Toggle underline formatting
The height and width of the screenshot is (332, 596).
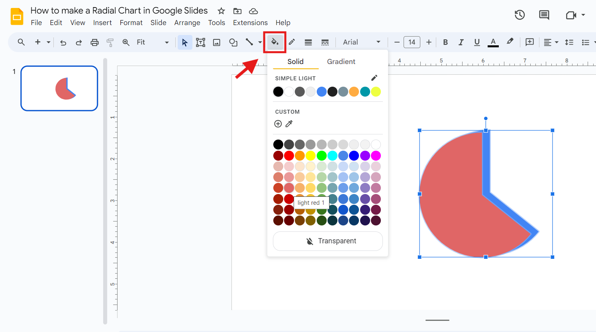click(x=477, y=42)
